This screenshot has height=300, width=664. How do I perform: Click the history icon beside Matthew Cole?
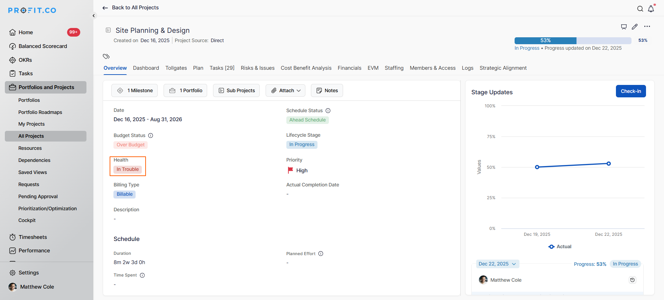632,280
